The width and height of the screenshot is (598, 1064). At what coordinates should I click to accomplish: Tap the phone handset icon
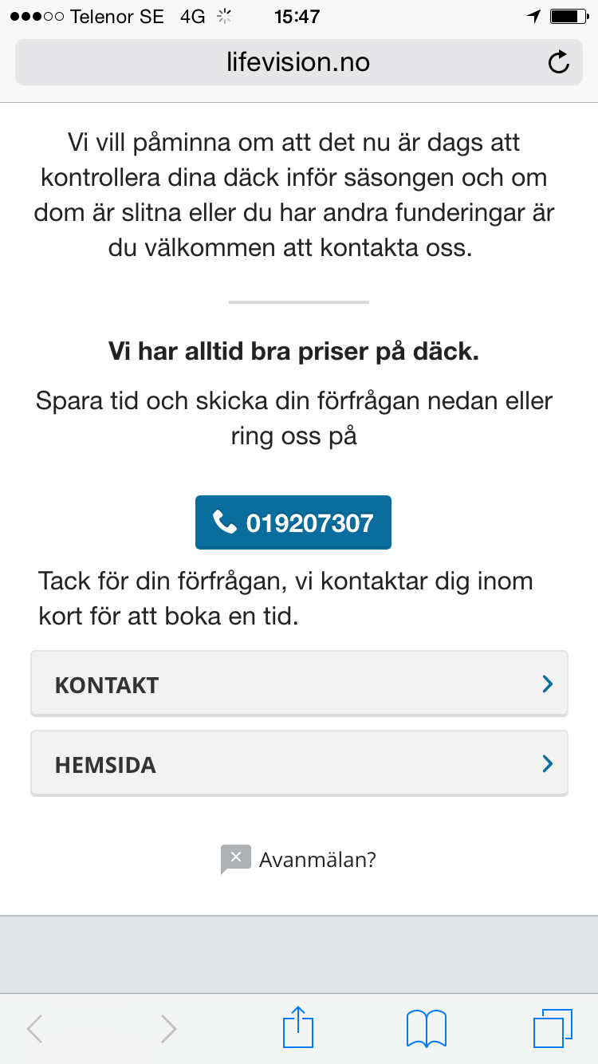pyautogui.click(x=225, y=522)
